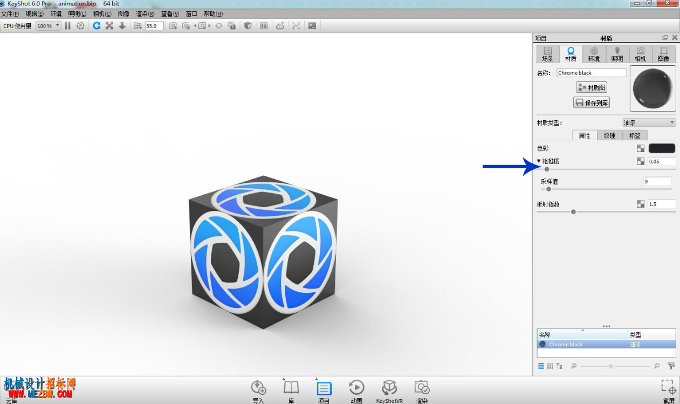680x404 pixels.
Task: Click the four-arrow pan camera icon
Action: point(109,25)
